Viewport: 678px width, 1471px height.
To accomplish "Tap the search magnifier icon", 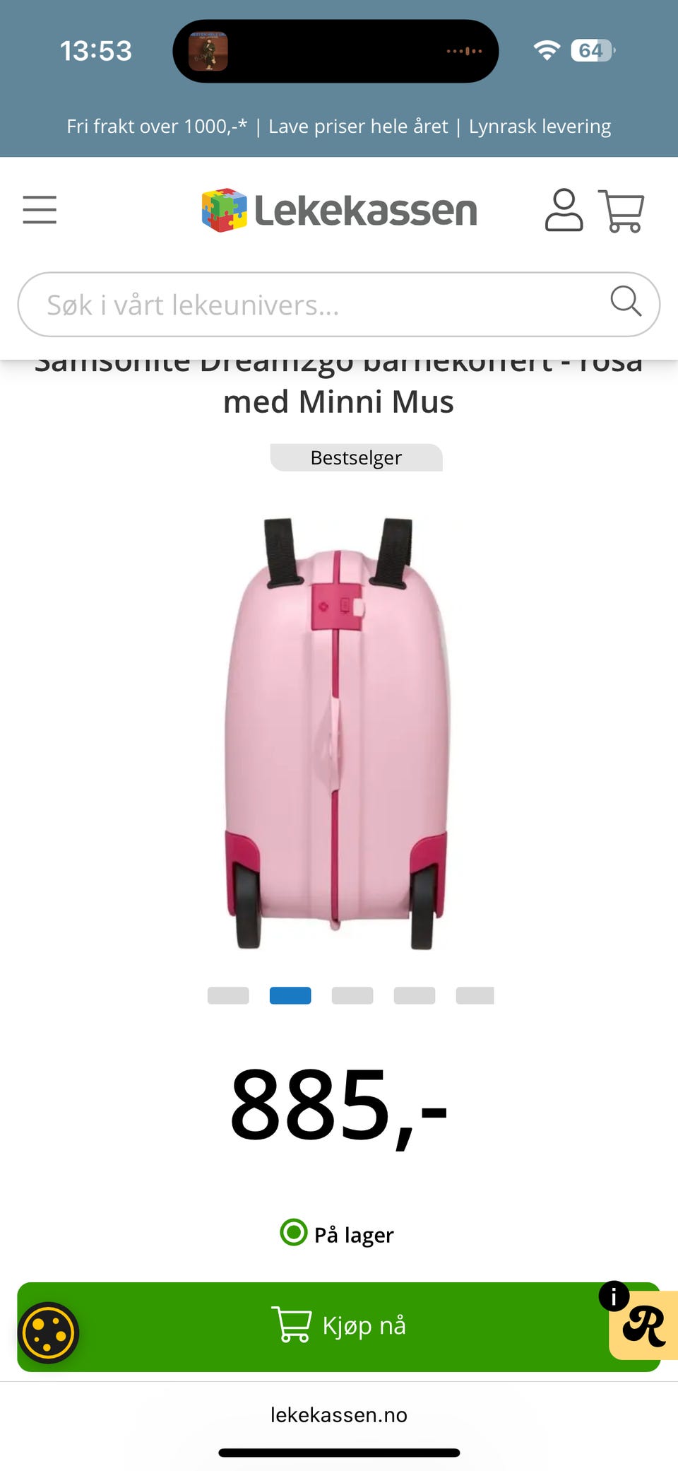I will point(626,302).
